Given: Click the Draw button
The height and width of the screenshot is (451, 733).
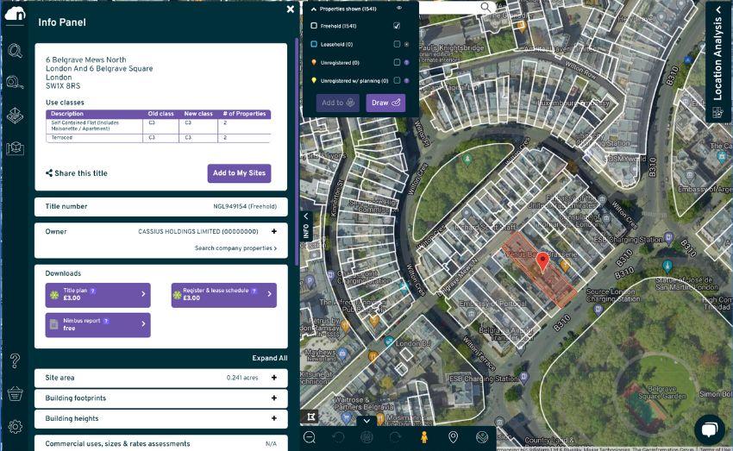Looking at the screenshot, I should point(385,103).
